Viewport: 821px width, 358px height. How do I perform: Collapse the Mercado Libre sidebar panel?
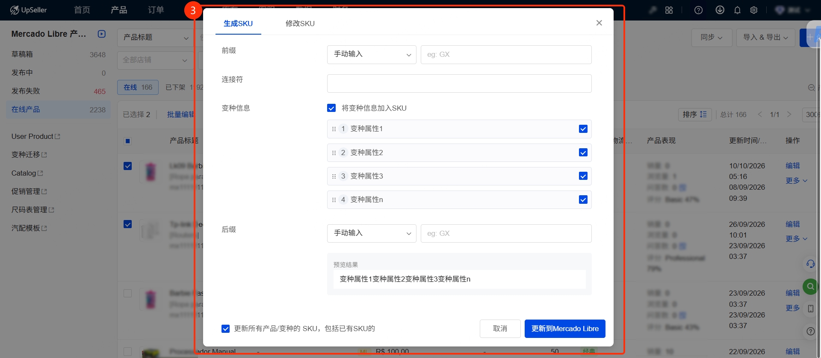[x=102, y=34]
